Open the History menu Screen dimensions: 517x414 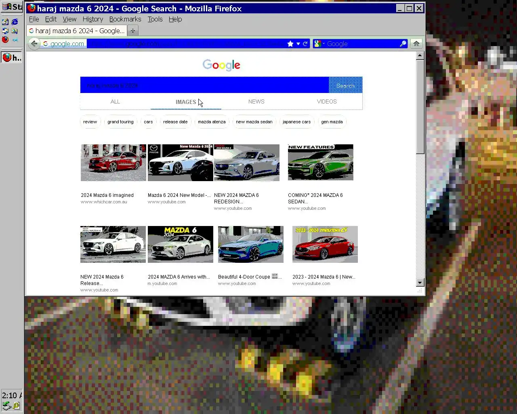[x=93, y=19]
